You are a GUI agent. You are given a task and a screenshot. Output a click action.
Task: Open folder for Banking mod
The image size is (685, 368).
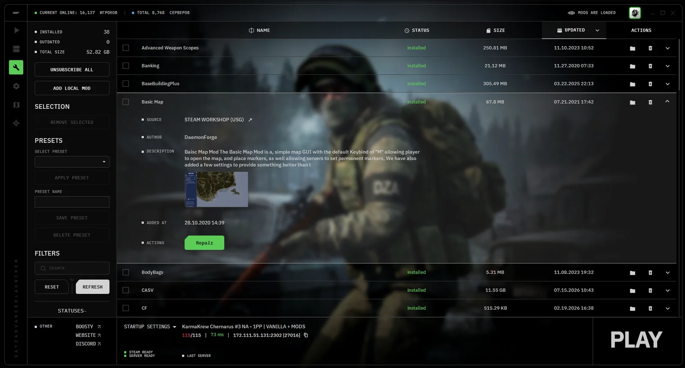pos(632,66)
